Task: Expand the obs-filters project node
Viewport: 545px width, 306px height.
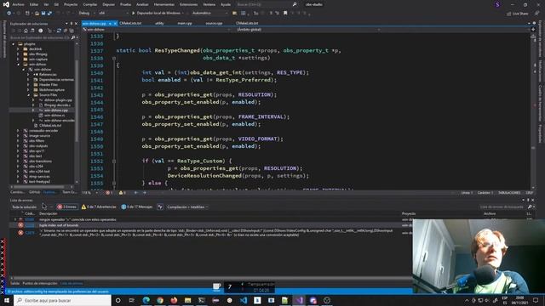Action: (18, 140)
